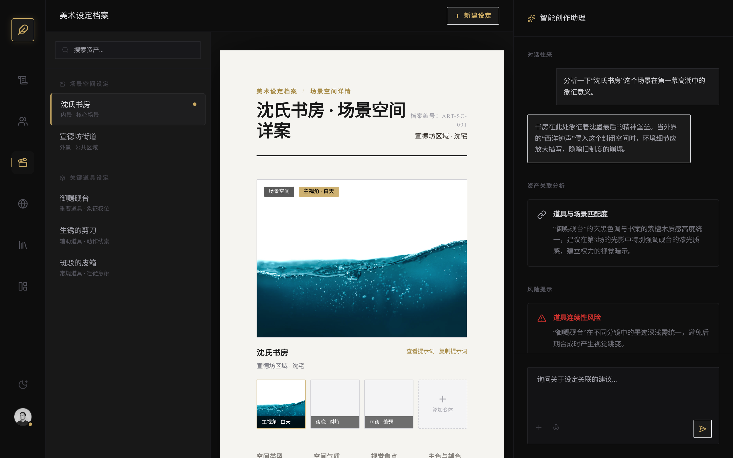
Task: Click the 添加变体 add tile
Action: [x=442, y=404]
